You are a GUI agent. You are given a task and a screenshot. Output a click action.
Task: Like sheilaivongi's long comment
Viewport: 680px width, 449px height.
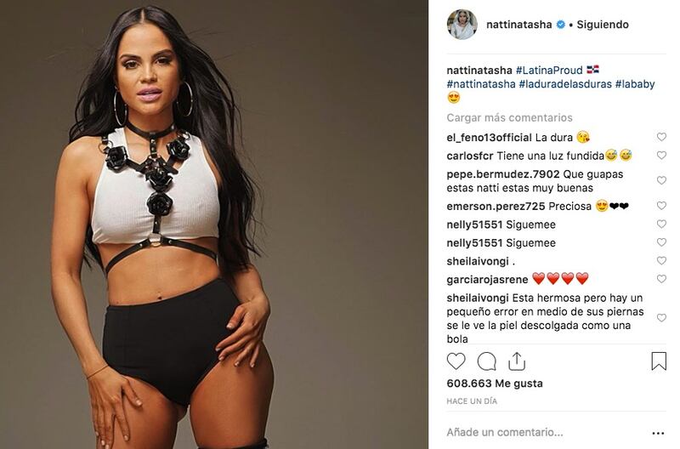[661, 318]
